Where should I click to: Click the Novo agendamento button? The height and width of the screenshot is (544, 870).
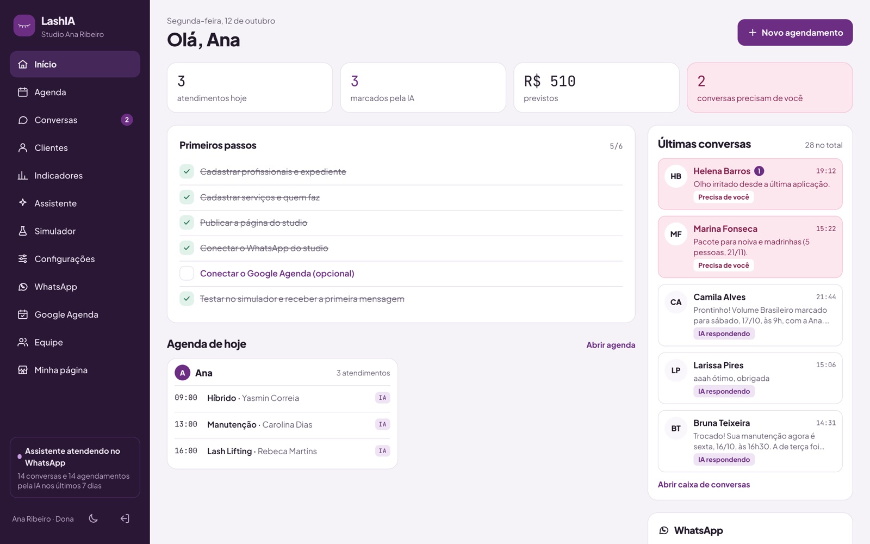point(795,33)
